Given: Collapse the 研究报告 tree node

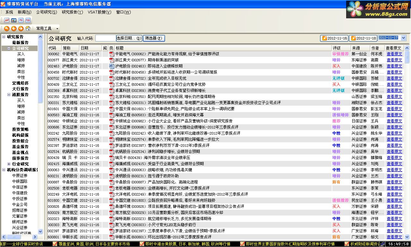Looking at the screenshot, I should (x=4, y=37).
